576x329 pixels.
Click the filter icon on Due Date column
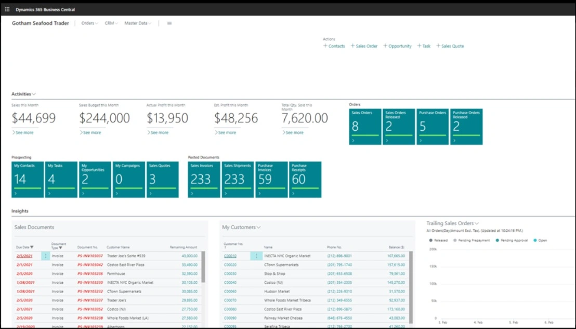32,247
